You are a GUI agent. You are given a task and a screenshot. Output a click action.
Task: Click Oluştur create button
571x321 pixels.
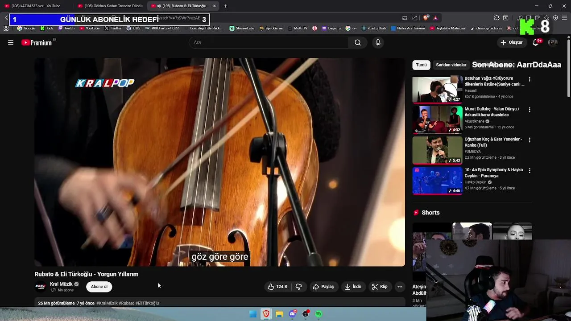(x=511, y=42)
